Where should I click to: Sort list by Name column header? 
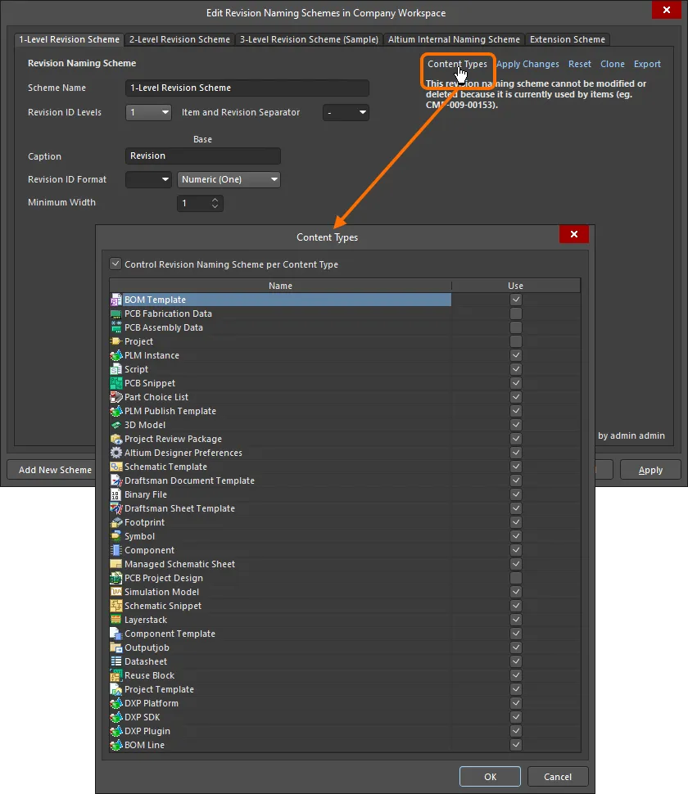tap(280, 286)
